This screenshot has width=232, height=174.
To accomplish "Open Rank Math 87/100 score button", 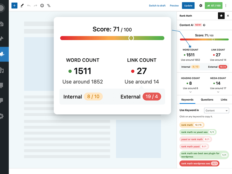I will point(213,6).
